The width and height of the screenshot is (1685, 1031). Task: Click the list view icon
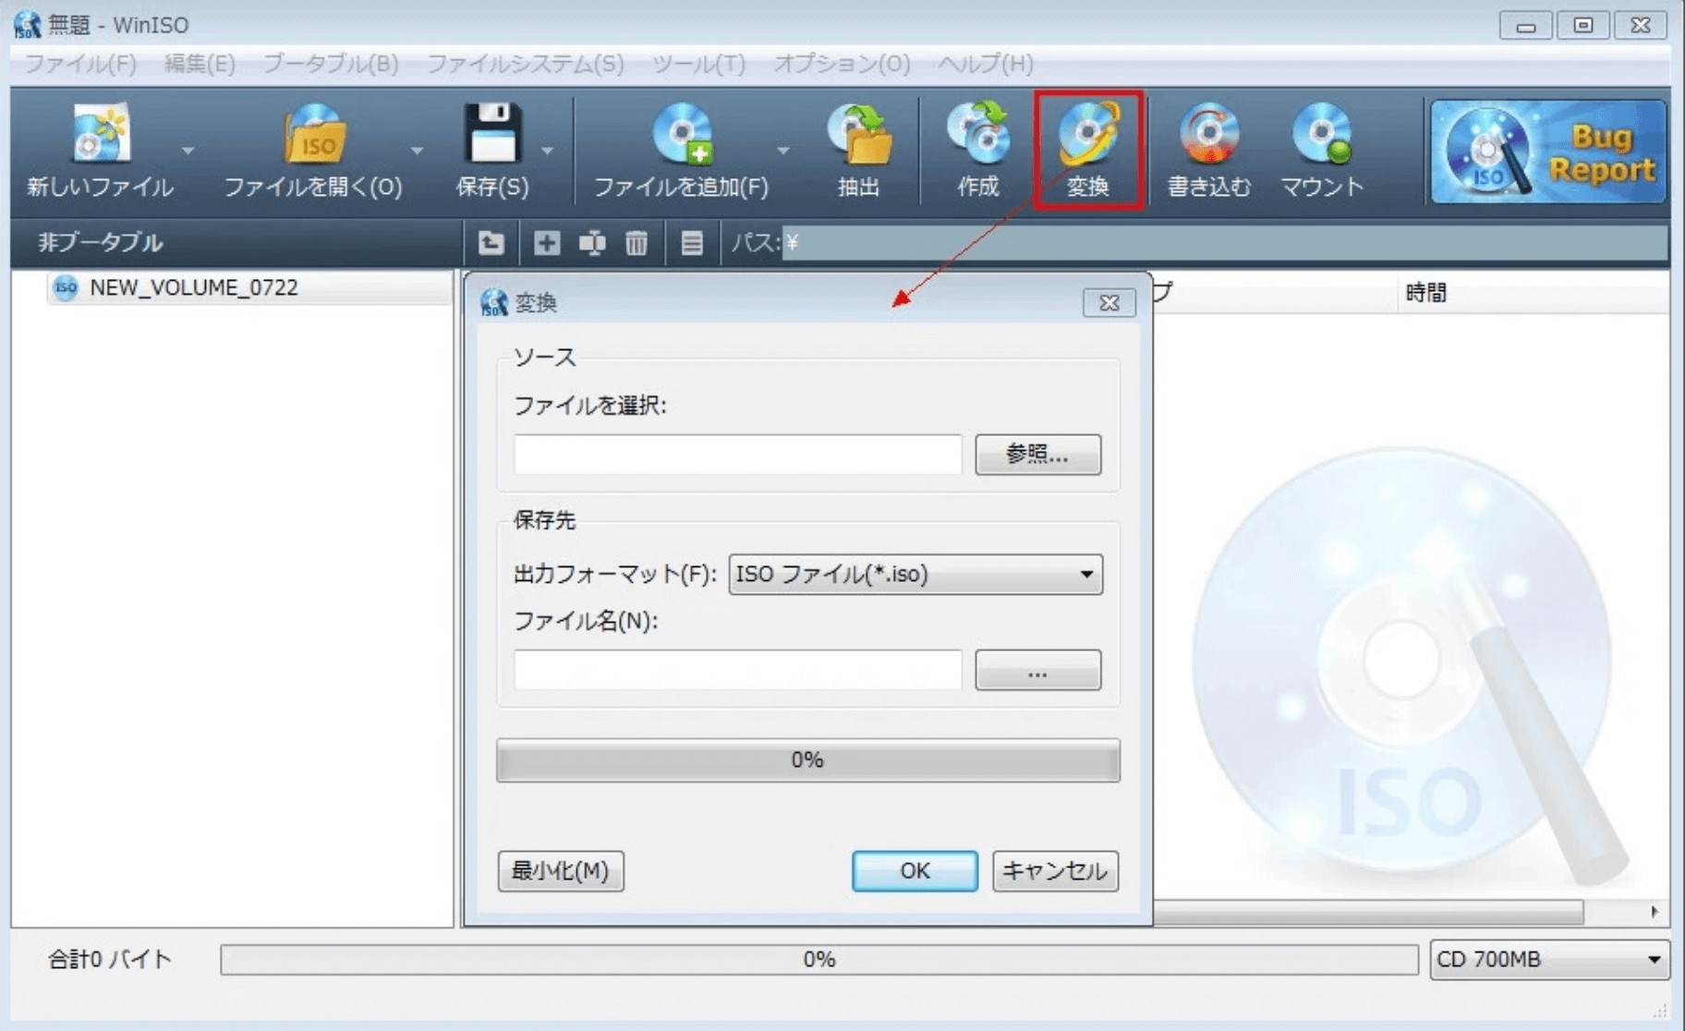pos(692,243)
